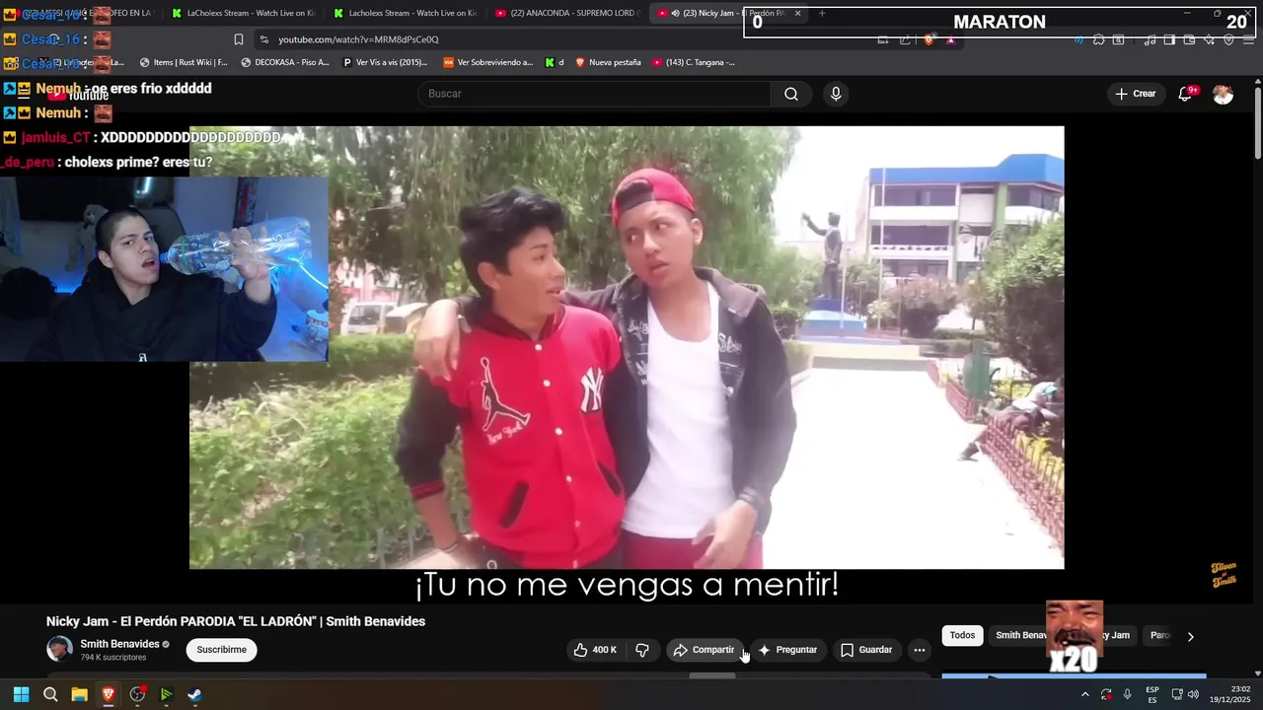
Task: Open 'Ver Vis a vis (2015)...' bookmark
Action: [385, 62]
